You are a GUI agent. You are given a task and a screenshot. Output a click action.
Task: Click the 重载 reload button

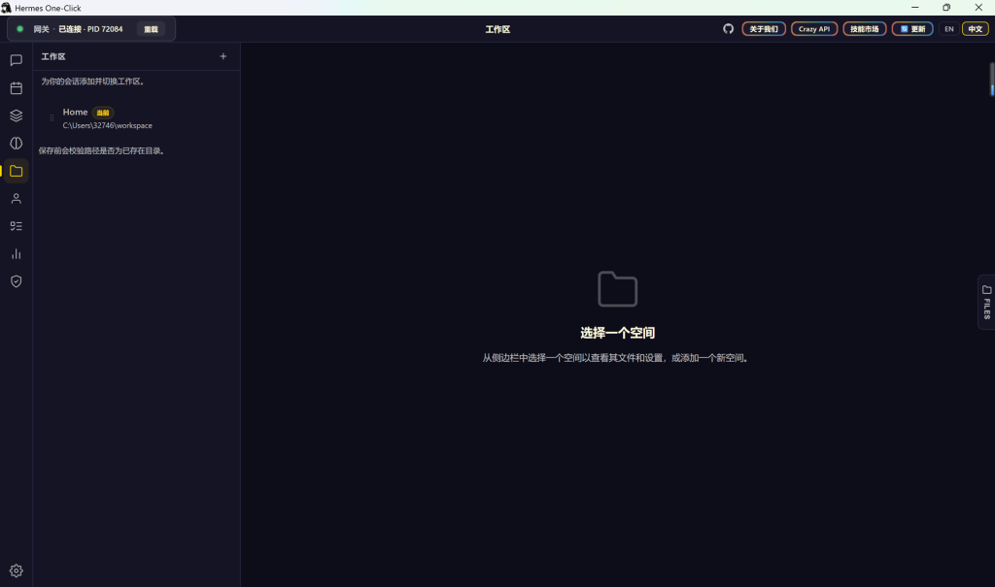click(x=151, y=29)
